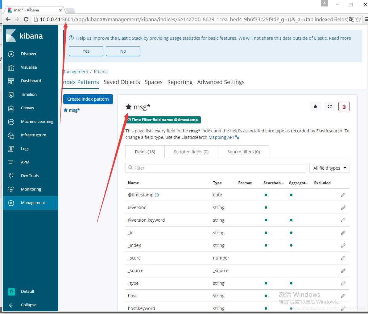Click the Create index pattern button
Screen dimensions: 368x314
tap(88, 99)
